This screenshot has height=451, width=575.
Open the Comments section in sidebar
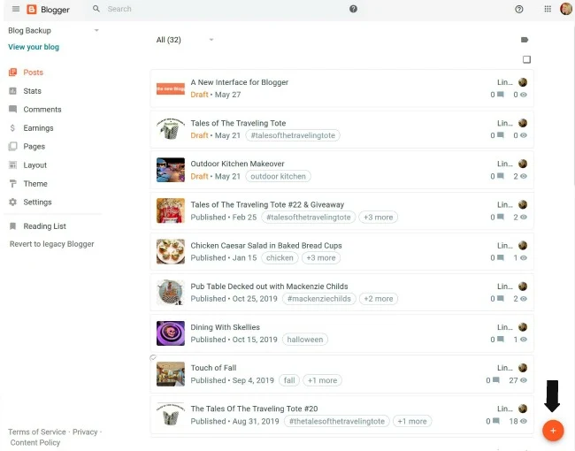(x=42, y=110)
